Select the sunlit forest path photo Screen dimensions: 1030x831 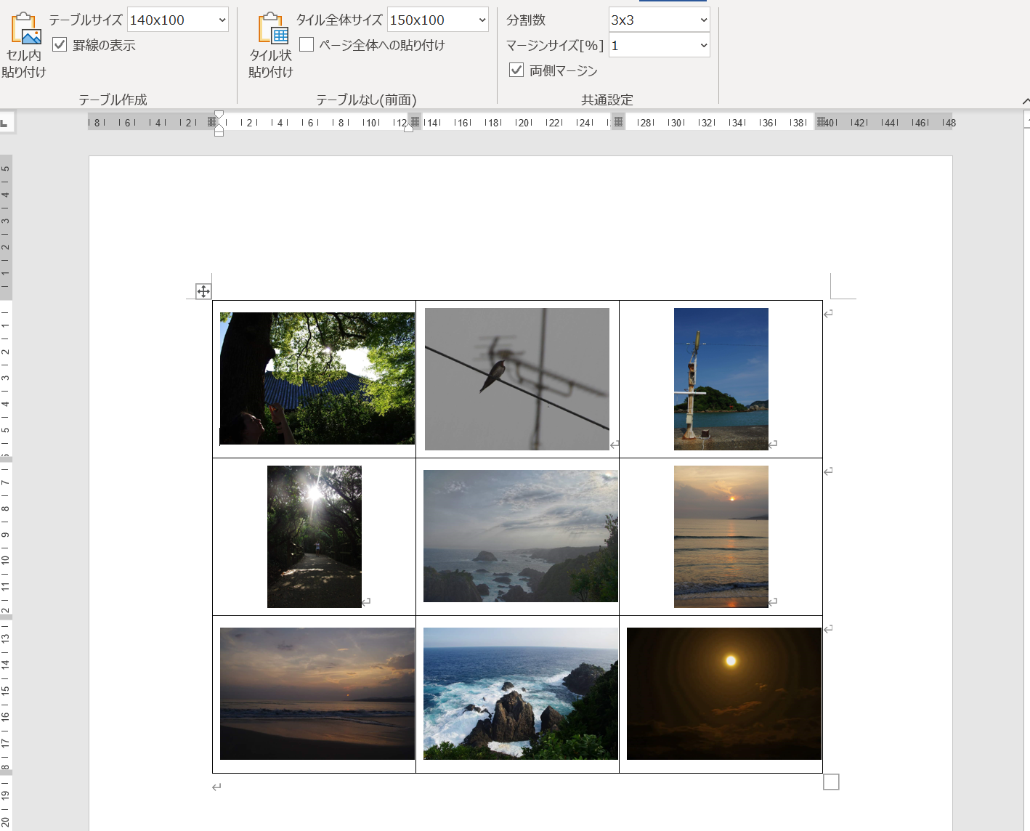[x=315, y=537]
